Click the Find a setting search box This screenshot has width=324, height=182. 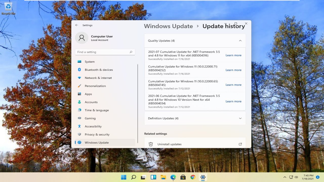pos(103,52)
